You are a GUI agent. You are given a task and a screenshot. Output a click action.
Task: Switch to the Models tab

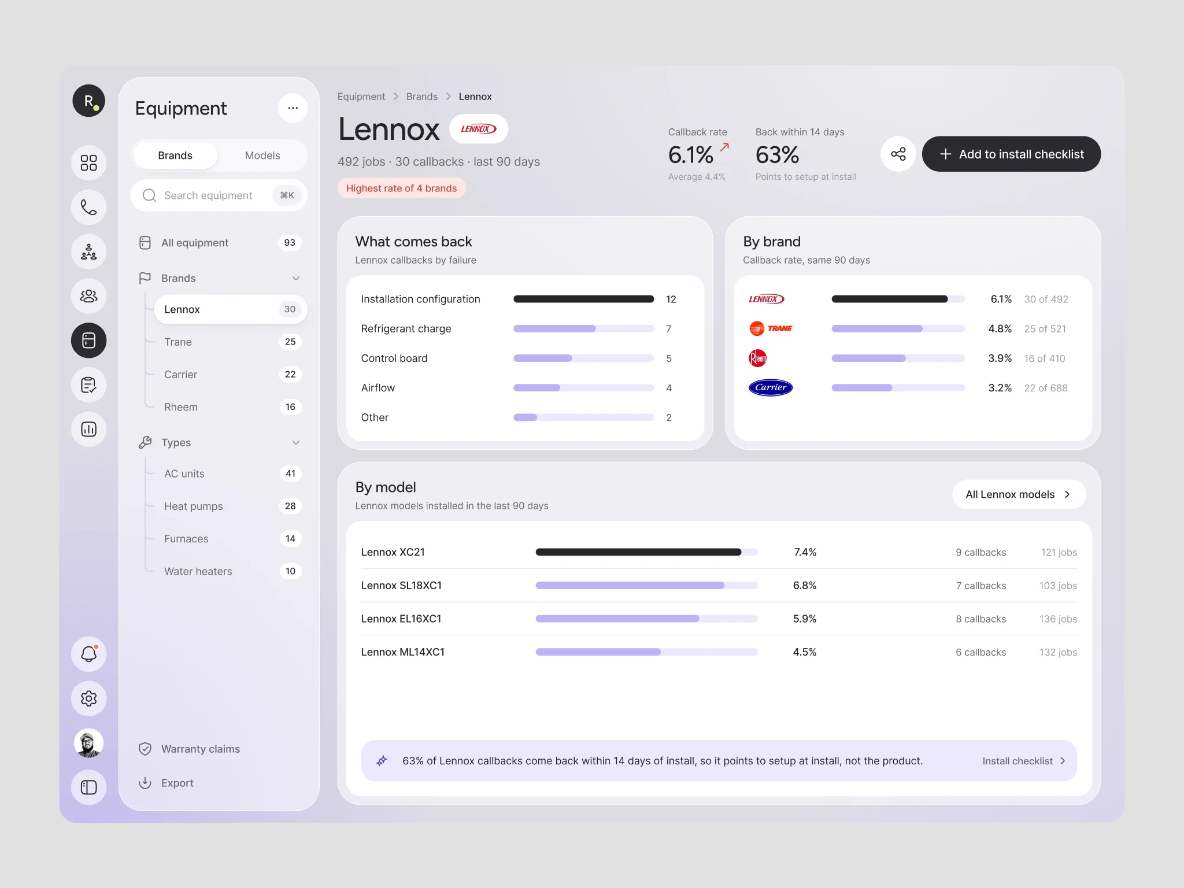pos(262,156)
